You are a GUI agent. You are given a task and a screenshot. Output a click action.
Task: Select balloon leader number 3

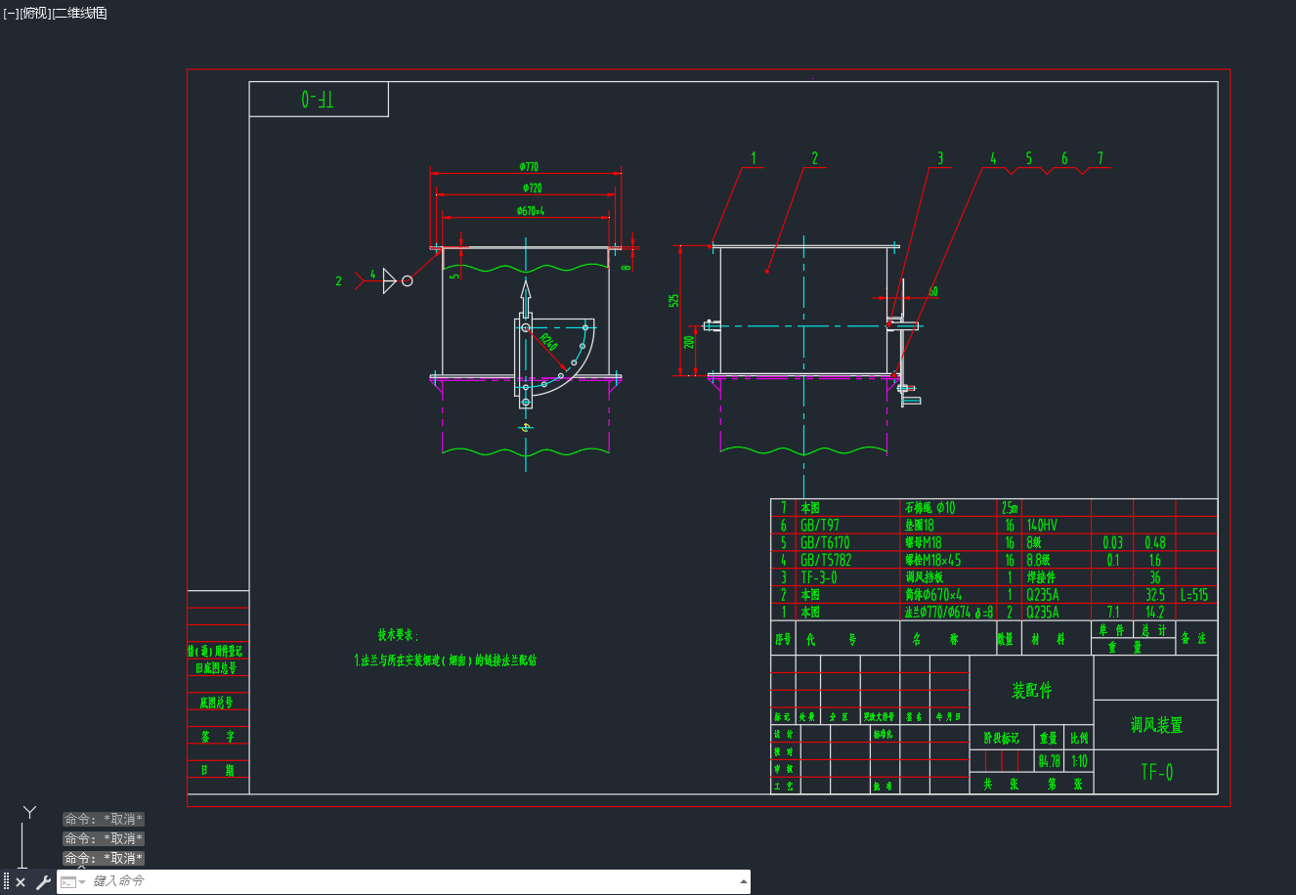pyautogui.click(x=940, y=157)
